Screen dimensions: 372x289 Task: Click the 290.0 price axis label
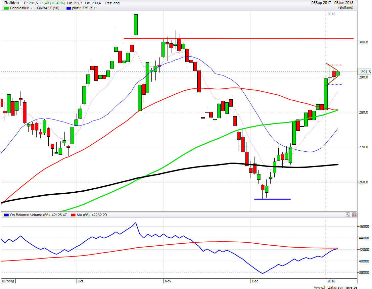point(363,77)
